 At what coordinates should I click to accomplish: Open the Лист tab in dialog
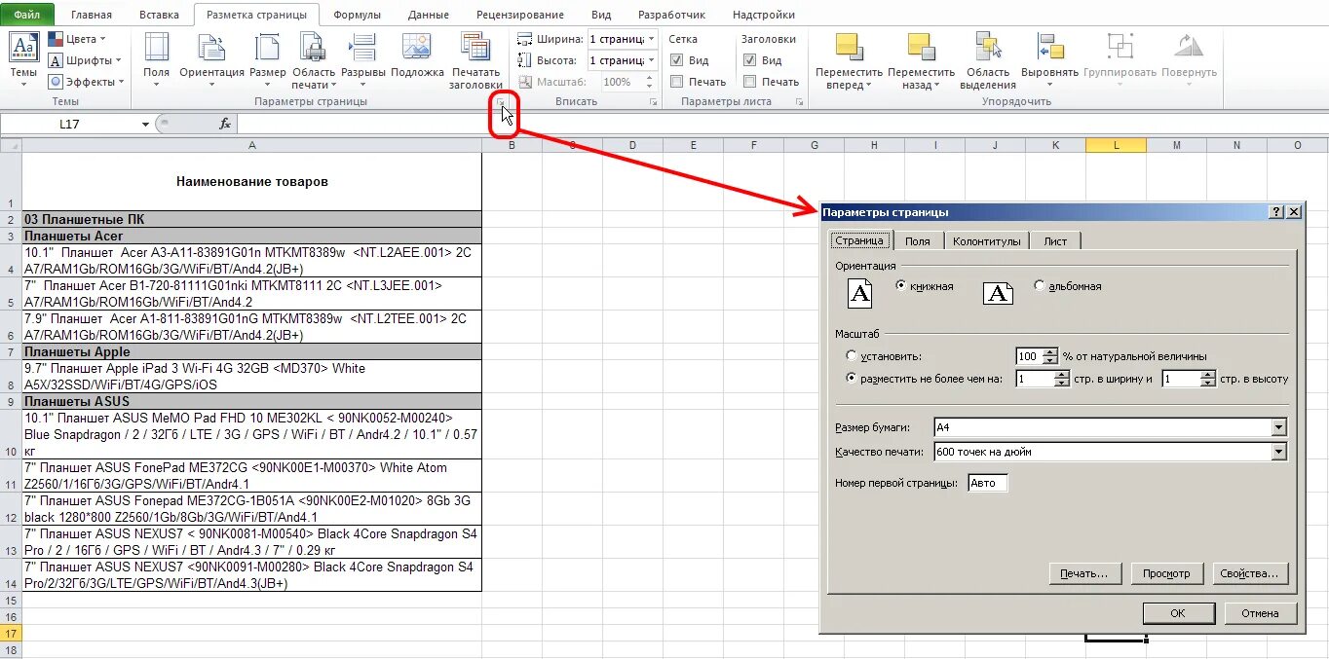pos(1055,241)
